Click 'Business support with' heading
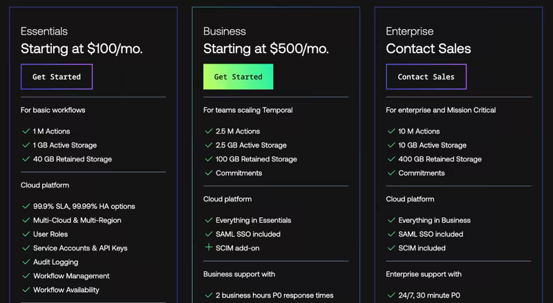Viewport: 553px width, 303px height. coord(239,275)
